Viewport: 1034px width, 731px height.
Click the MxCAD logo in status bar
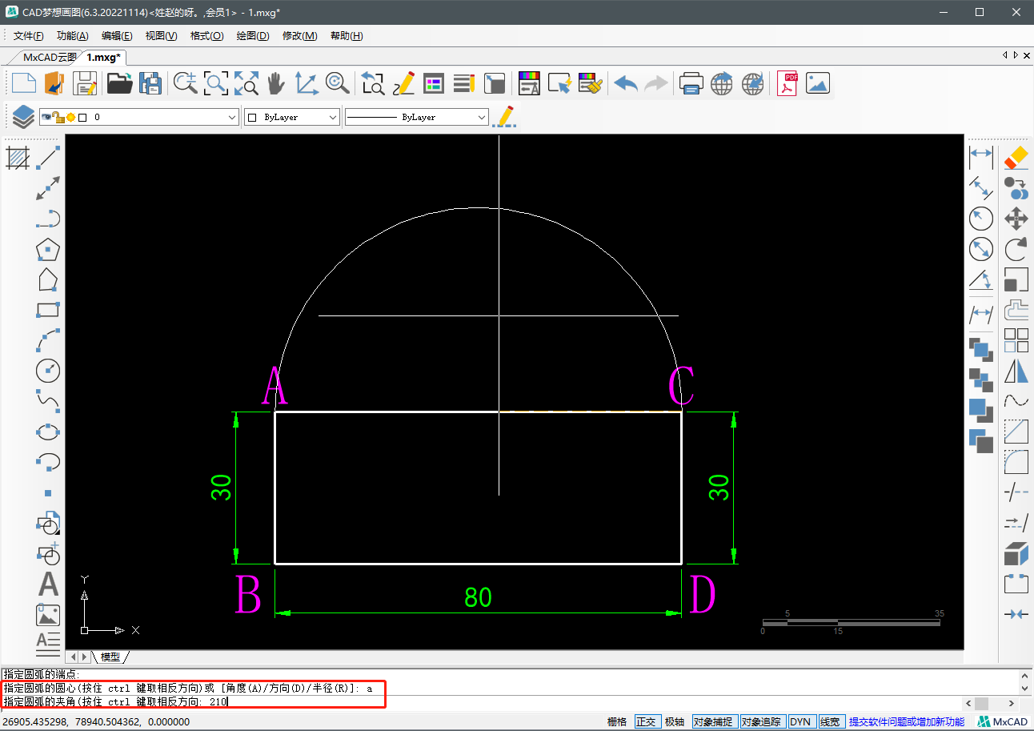click(x=1003, y=721)
